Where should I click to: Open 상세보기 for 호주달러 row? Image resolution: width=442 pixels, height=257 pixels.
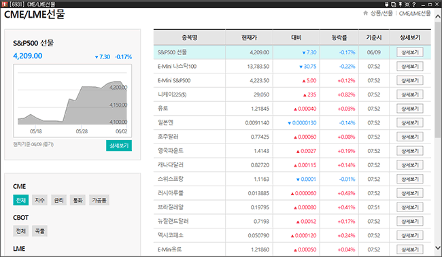[x=410, y=137]
